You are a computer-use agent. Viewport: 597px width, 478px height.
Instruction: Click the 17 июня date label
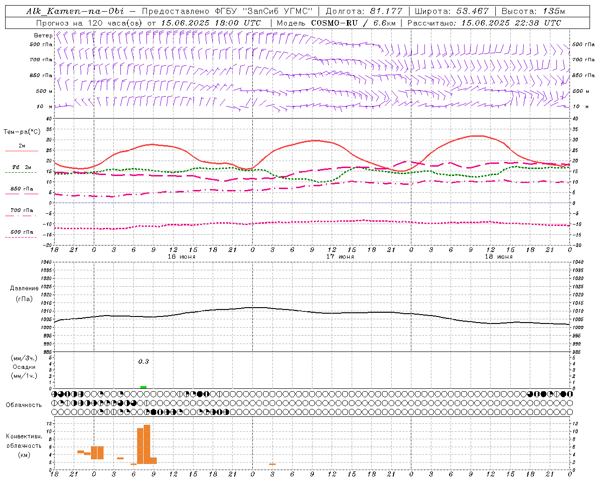(x=340, y=257)
